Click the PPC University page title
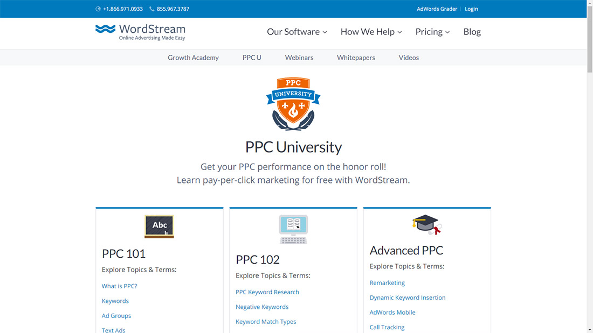 (293, 147)
